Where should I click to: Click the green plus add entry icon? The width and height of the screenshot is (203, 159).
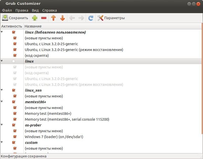pyautogui.click(x=35, y=18)
